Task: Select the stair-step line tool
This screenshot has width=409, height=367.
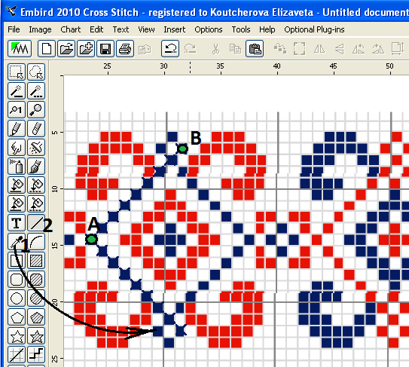Action: point(36,355)
